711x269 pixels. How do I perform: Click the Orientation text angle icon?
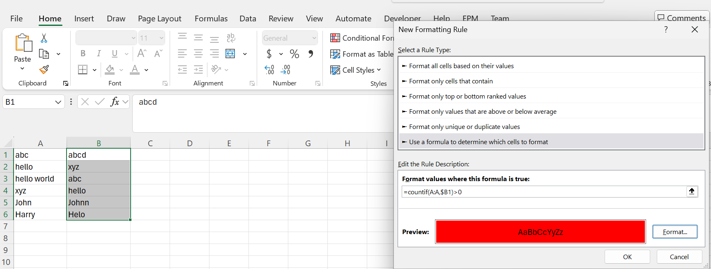216,69
